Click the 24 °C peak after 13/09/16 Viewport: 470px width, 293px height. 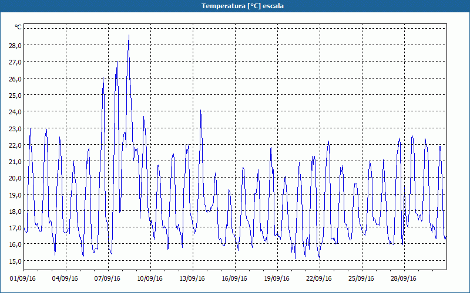(x=200, y=111)
